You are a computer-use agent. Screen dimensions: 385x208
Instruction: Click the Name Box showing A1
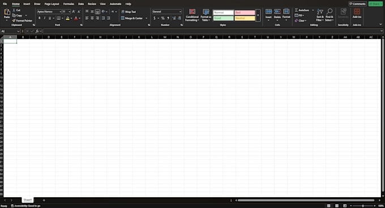pyautogui.click(x=10, y=31)
